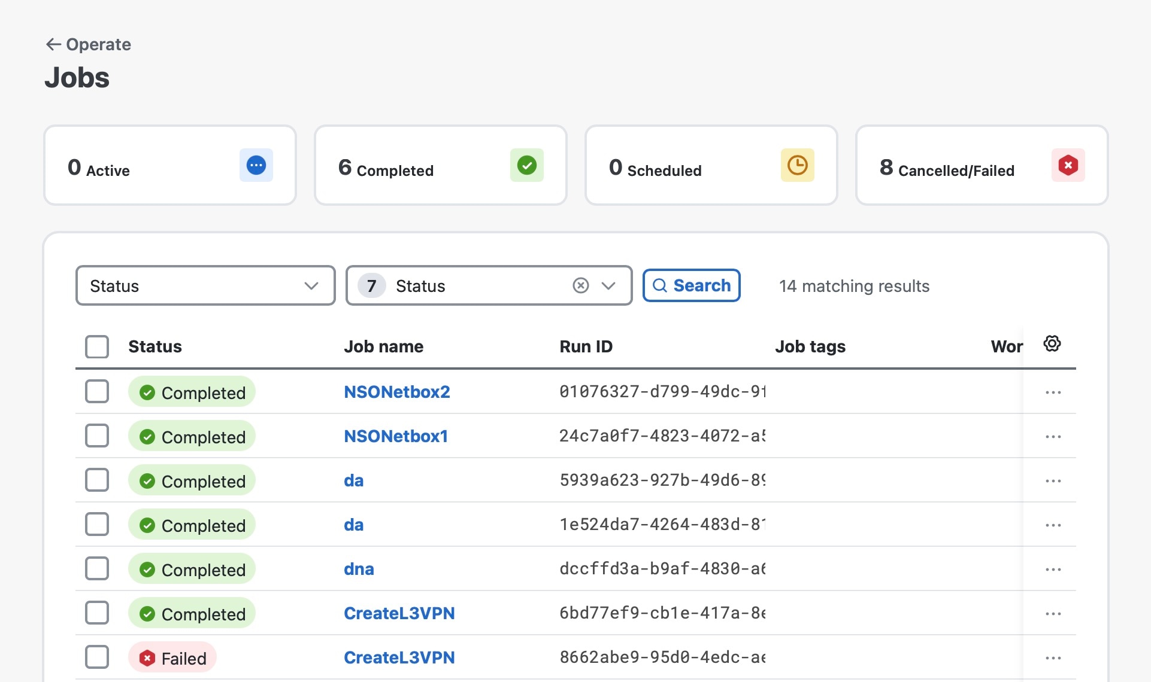Click the 14 matching results text

click(x=855, y=286)
